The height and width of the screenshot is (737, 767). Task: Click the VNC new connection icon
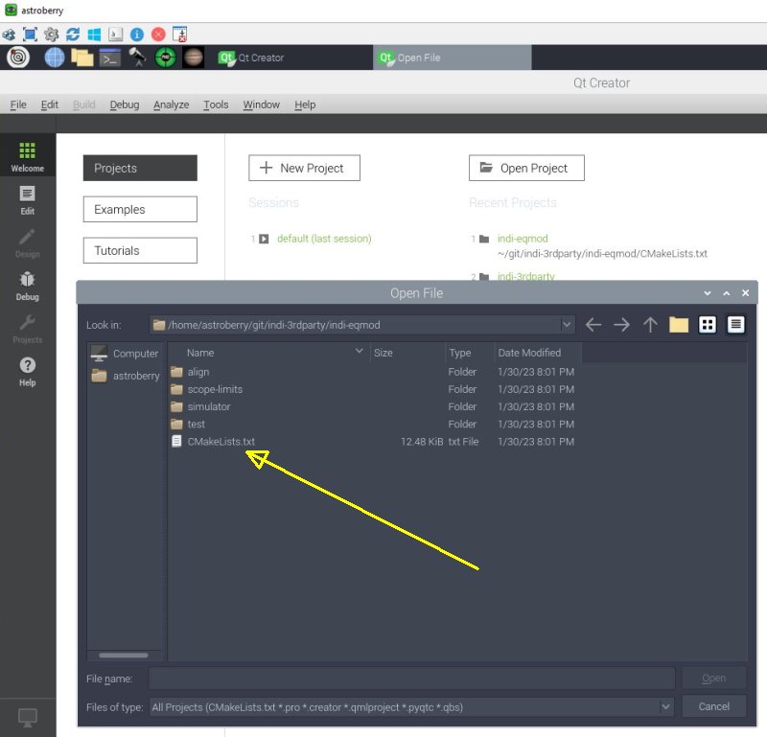[9, 35]
